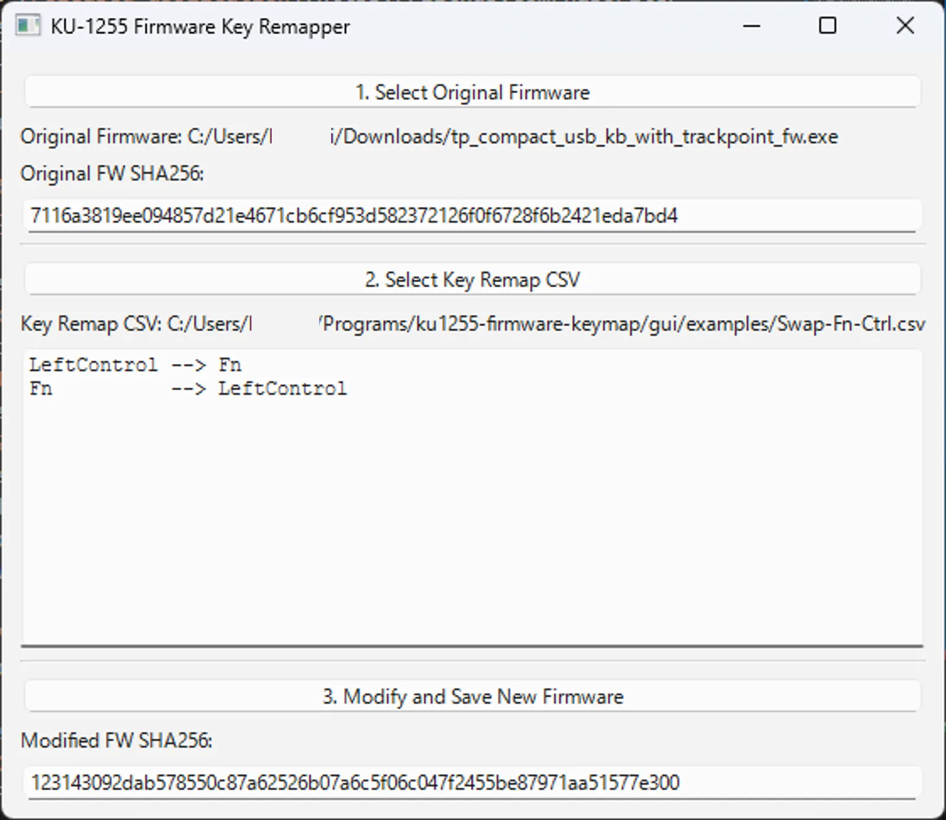This screenshot has height=820, width=946.
Task: Click the 'Modified FW SHA256:' label
Action: pos(116,740)
